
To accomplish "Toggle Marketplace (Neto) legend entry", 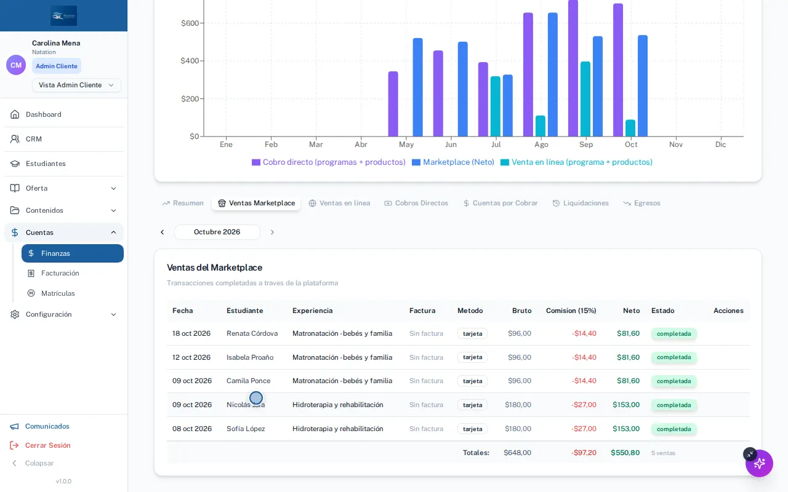I will (453, 162).
